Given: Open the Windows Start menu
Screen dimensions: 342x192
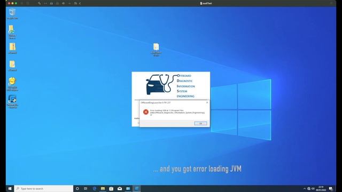Looking at the screenshot, I should (x=10, y=188).
